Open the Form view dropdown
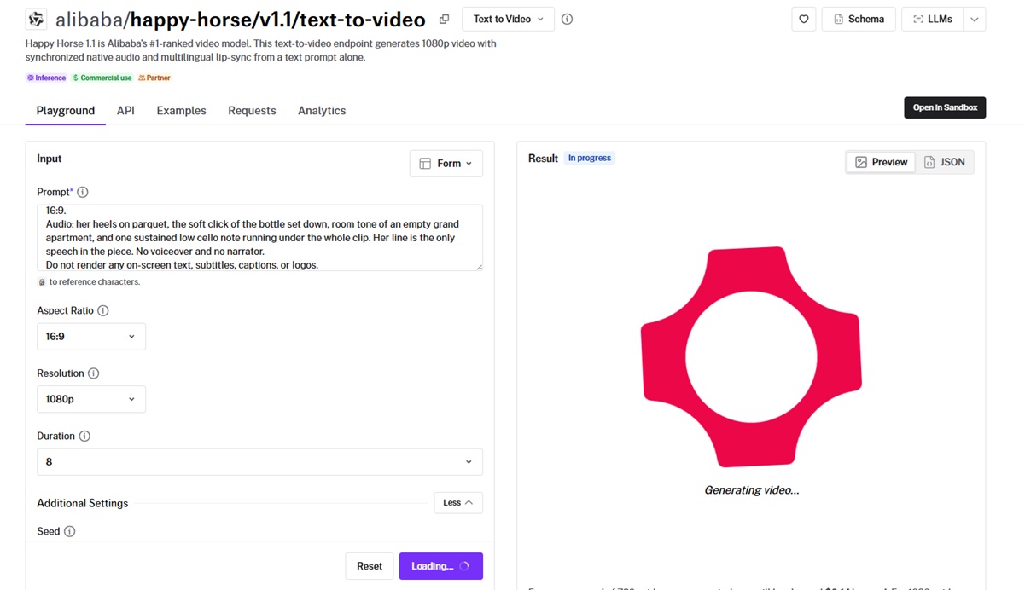 coord(446,163)
